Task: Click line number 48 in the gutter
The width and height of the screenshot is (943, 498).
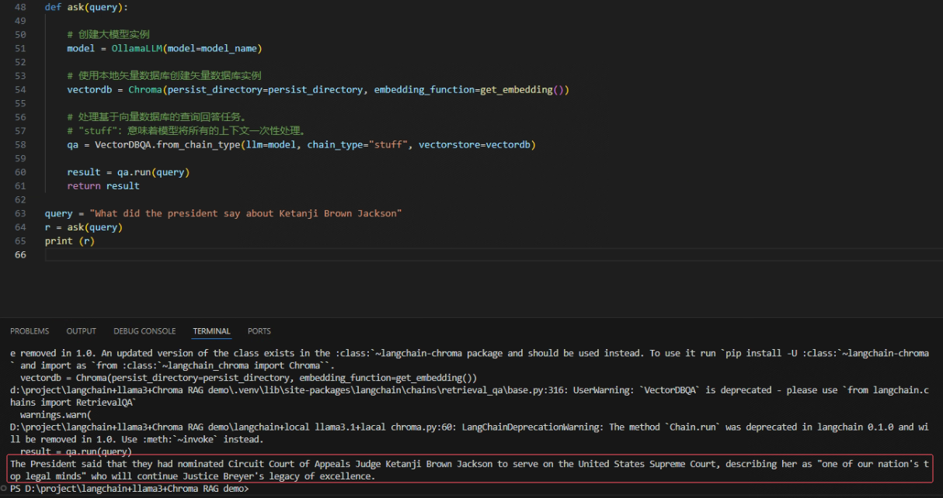Action: point(19,7)
